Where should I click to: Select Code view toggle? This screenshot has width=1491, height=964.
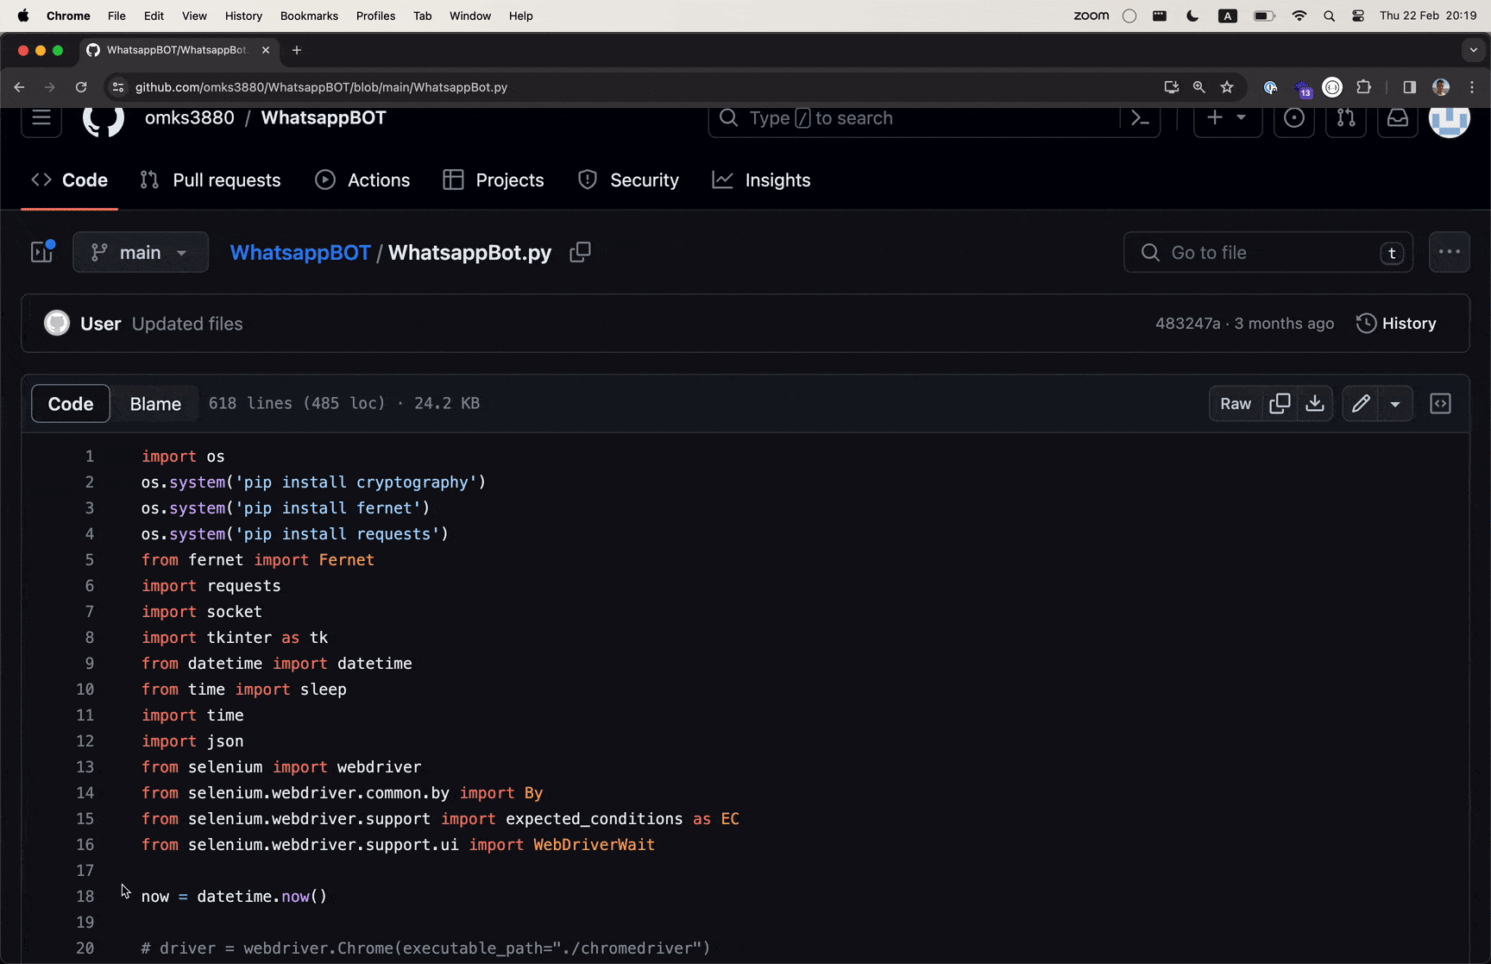point(71,403)
